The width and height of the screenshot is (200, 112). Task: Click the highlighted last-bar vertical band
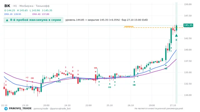tap(176, 53)
